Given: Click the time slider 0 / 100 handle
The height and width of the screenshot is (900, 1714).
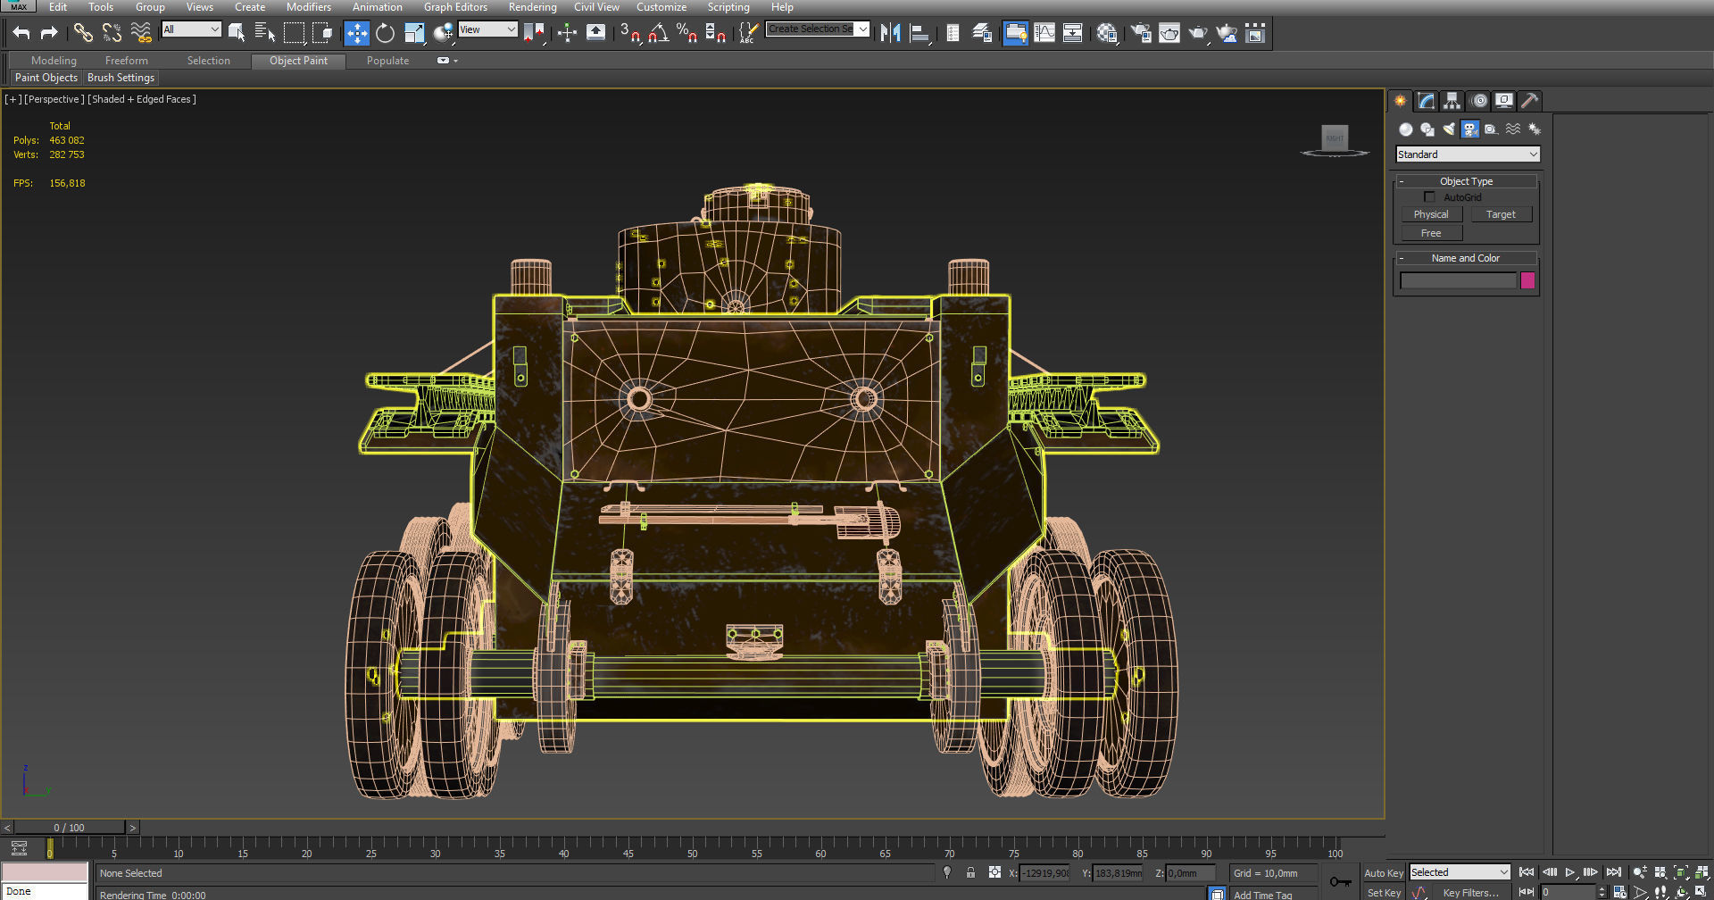Looking at the screenshot, I should click(70, 828).
